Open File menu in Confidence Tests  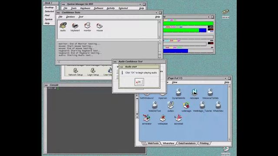coord(60,17)
